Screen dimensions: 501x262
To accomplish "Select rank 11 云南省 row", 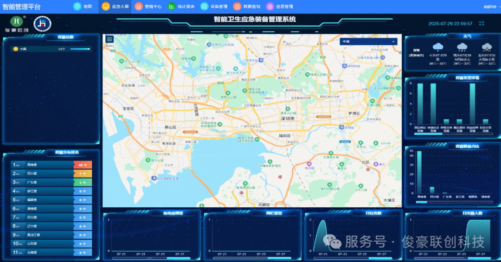I will click(x=51, y=252).
